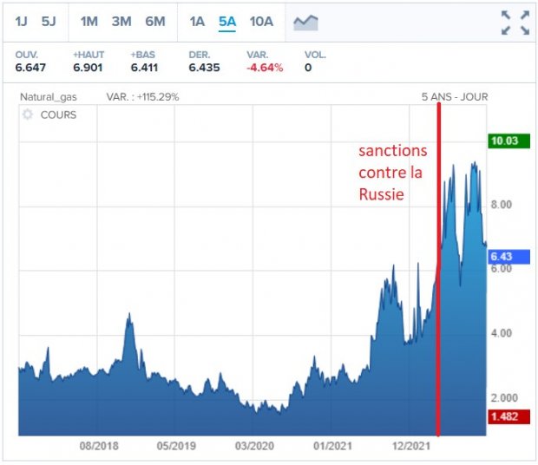538x465 pixels.
Task: Switch to 10A time range
Action: 260,21
